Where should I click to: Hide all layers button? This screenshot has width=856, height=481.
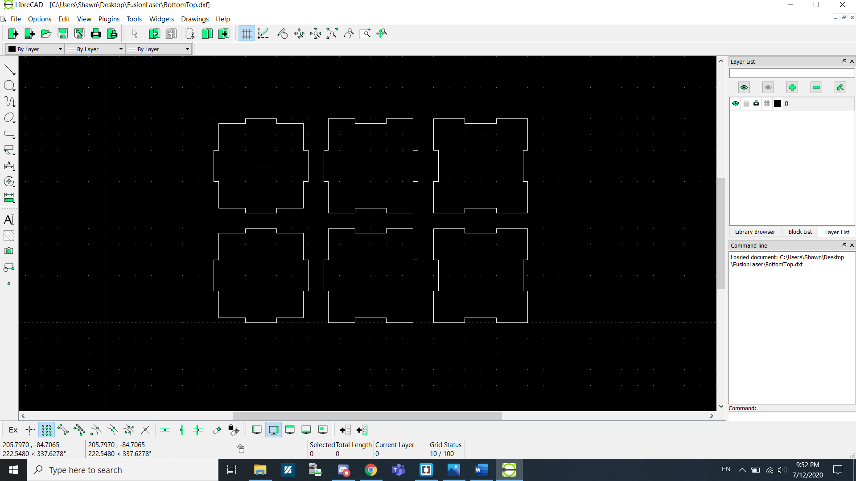768,87
